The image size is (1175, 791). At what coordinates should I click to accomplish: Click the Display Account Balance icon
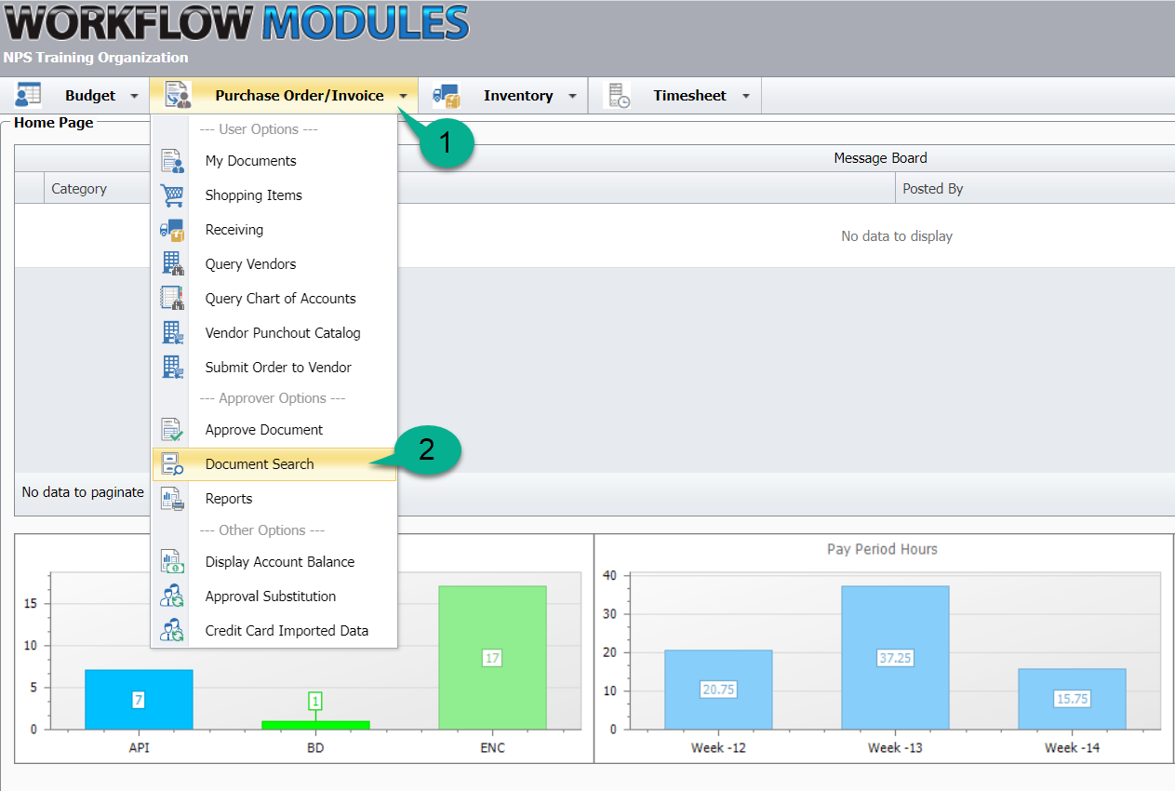tap(172, 562)
